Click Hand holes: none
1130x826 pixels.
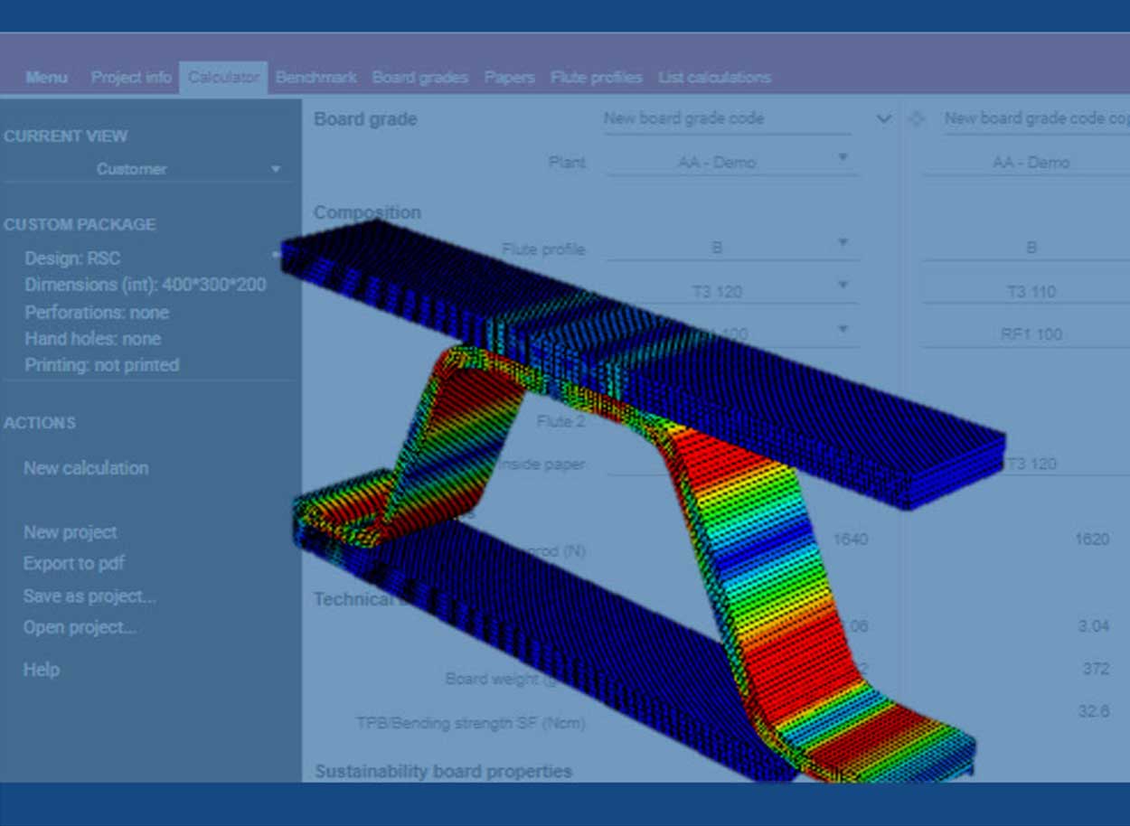click(93, 339)
